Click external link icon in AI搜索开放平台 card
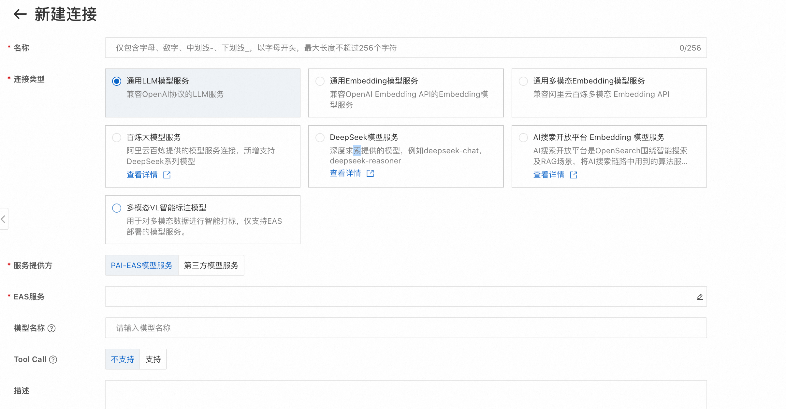This screenshot has height=409, width=786. (574, 175)
